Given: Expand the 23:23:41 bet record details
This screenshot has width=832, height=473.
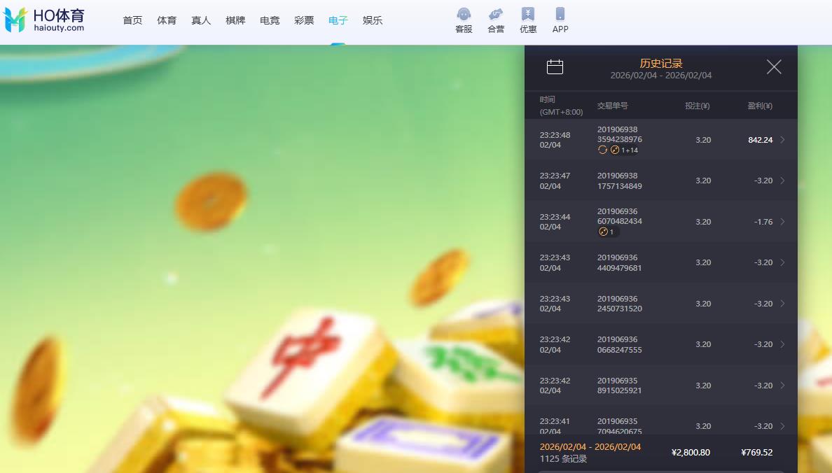Looking at the screenshot, I should click(x=784, y=425).
